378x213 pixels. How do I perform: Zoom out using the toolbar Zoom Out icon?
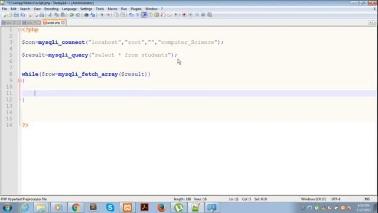108,15
